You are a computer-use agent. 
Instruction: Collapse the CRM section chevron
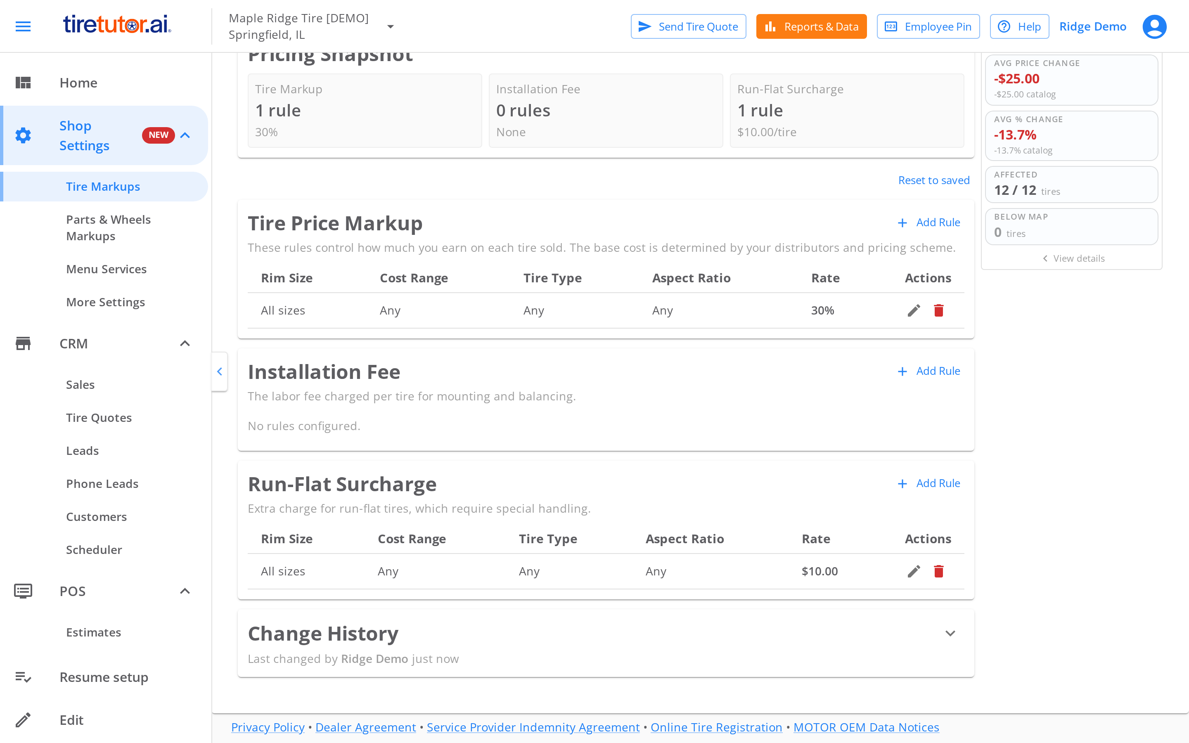coord(185,343)
